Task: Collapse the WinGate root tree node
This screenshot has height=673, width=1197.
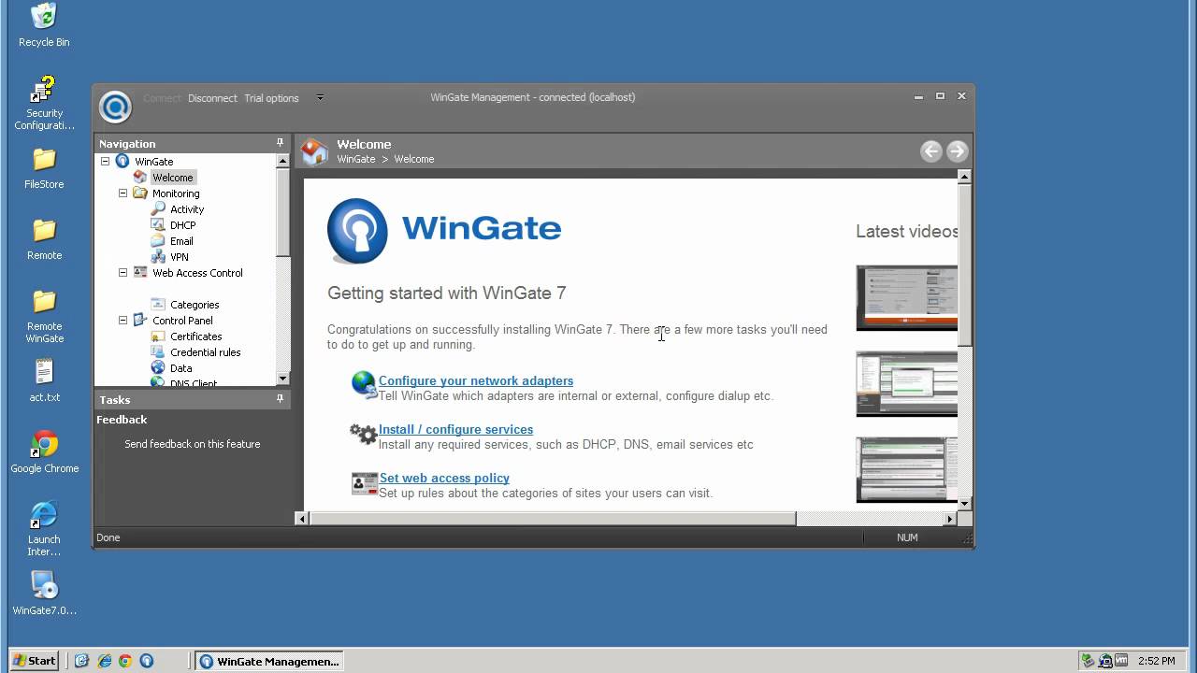Action: (105, 162)
